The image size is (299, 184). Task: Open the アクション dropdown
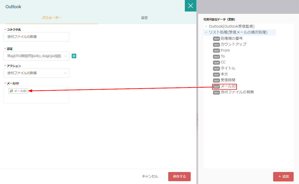tap(36, 73)
